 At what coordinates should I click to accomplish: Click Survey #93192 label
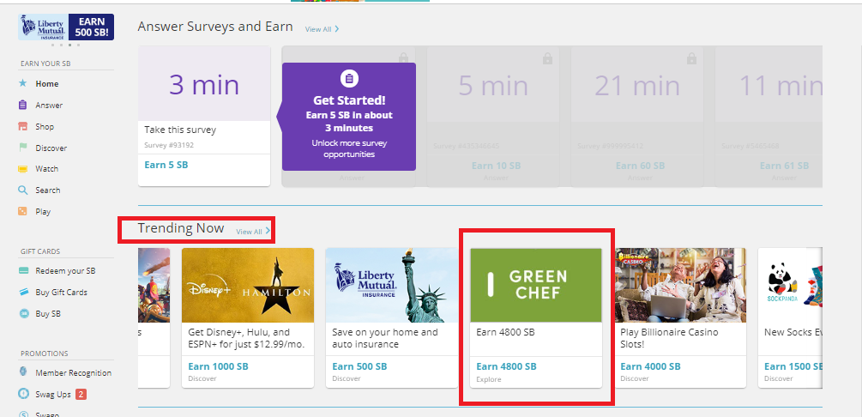point(169,146)
